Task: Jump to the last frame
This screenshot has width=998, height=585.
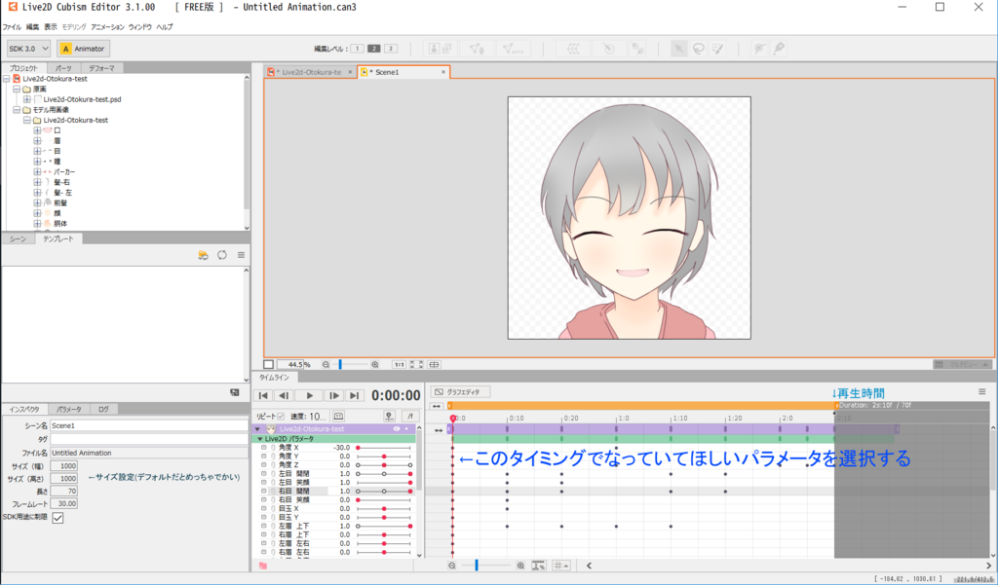Action: coord(355,395)
